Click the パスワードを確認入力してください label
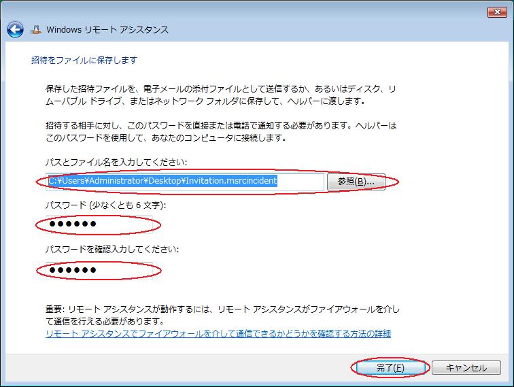The width and height of the screenshot is (514, 387). pyautogui.click(x=112, y=250)
